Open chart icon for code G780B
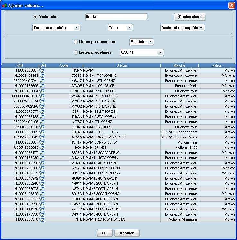This screenshot has width=237, height=240. coord(42,86)
